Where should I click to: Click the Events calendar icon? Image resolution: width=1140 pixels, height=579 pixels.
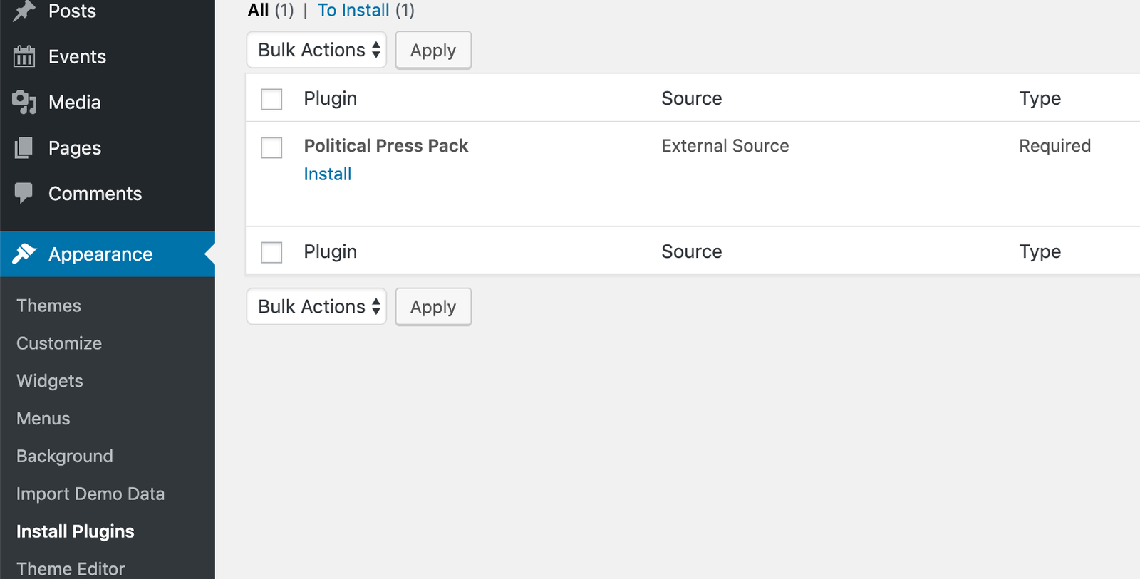click(x=24, y=56)
